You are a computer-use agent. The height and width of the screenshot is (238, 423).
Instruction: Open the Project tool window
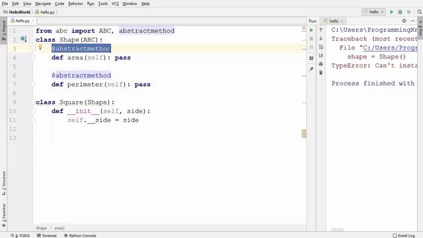coord(4,30)
